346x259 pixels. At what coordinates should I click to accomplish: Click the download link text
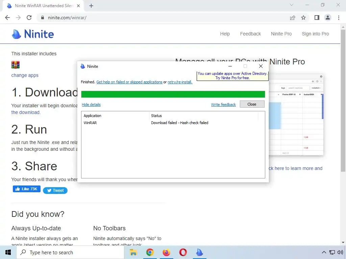(x=26, y=112)
